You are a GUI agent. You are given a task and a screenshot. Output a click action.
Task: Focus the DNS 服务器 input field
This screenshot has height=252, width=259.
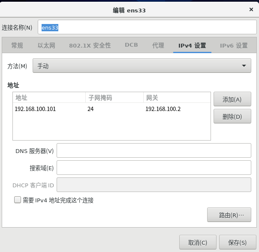point(154,151)
